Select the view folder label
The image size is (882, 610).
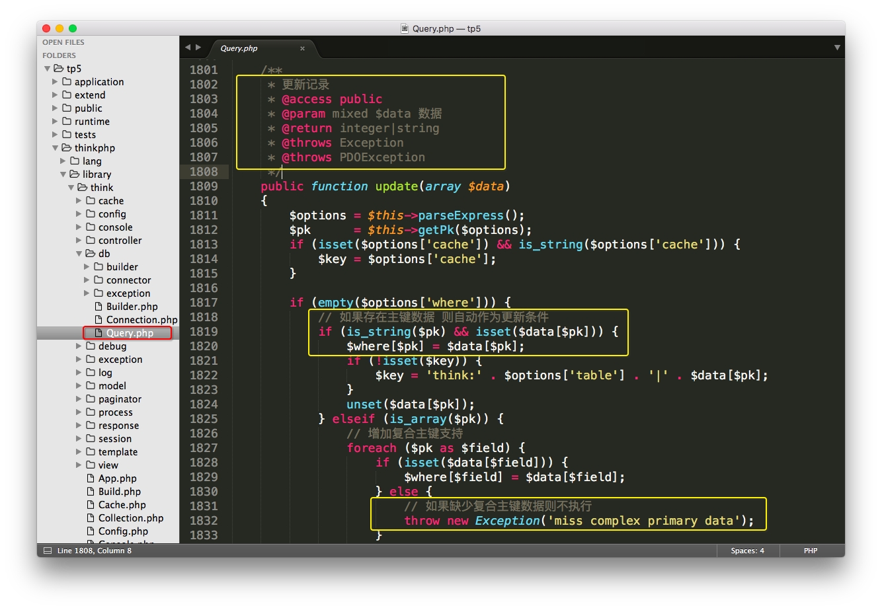coord(108,465)
